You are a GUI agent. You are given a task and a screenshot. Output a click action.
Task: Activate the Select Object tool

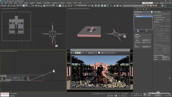[24, 6]
